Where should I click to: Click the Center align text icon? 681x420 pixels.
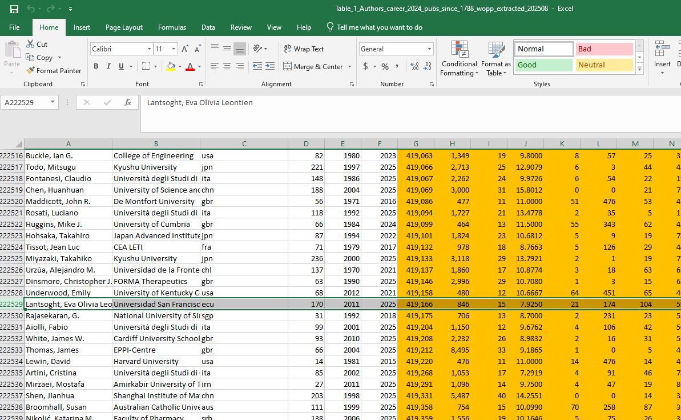pyautogui.click(x=227, y=67)
